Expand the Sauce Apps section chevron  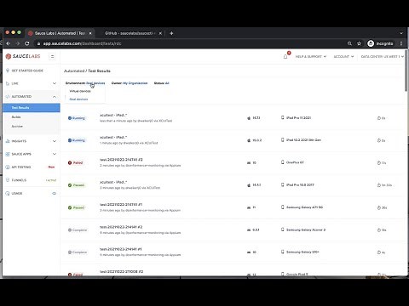tap(55, 154)
